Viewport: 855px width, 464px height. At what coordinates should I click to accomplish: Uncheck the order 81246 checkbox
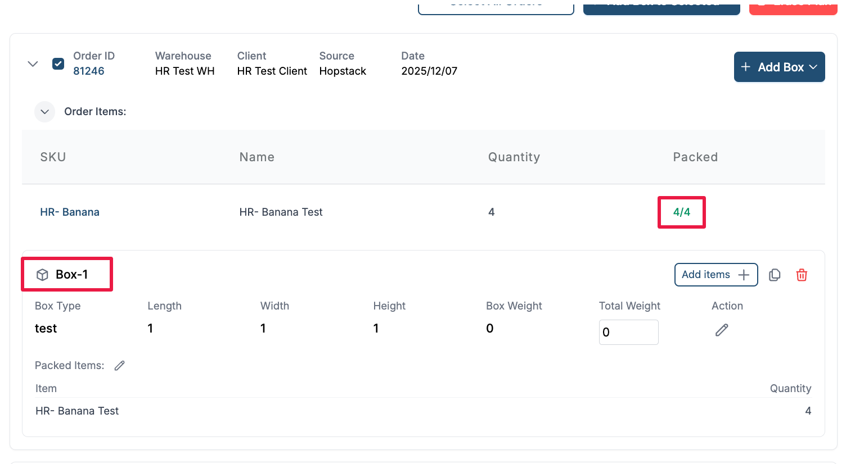click(x=58, y=63)
